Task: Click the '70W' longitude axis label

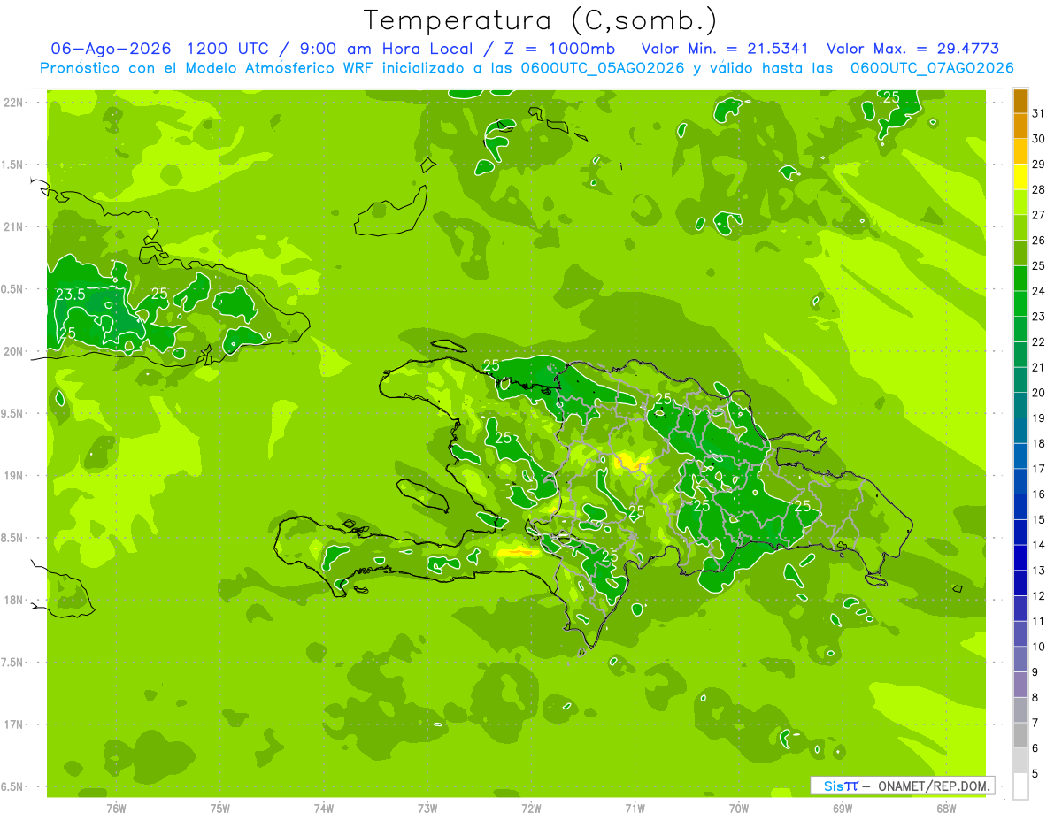Action: (739, 809)
